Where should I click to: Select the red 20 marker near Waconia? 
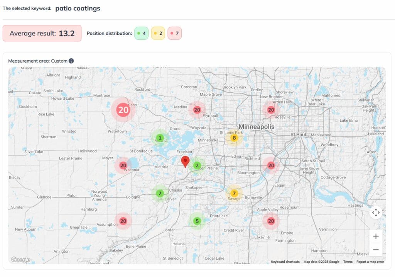[123, 165]
